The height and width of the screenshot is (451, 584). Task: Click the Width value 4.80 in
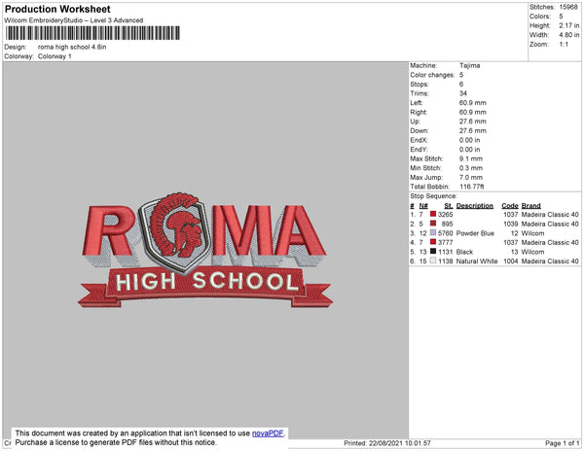point(569,35)
